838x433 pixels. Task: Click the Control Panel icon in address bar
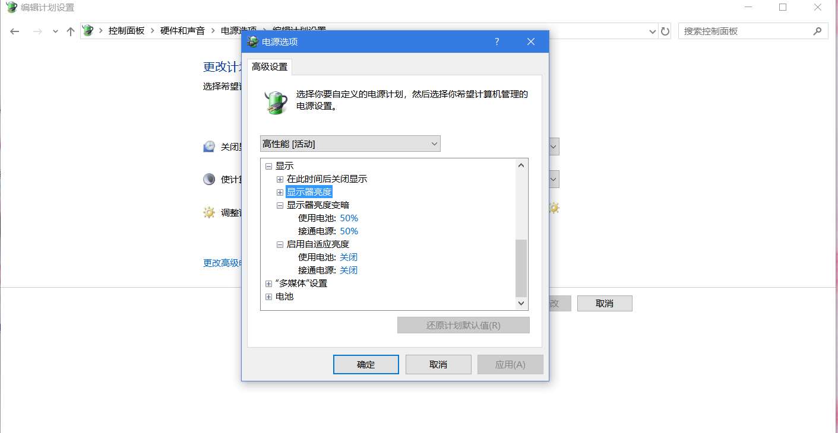tap(88, 31)
